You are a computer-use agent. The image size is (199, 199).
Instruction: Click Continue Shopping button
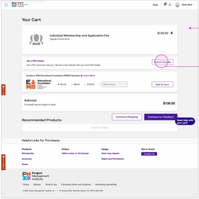tap(127, 117)
